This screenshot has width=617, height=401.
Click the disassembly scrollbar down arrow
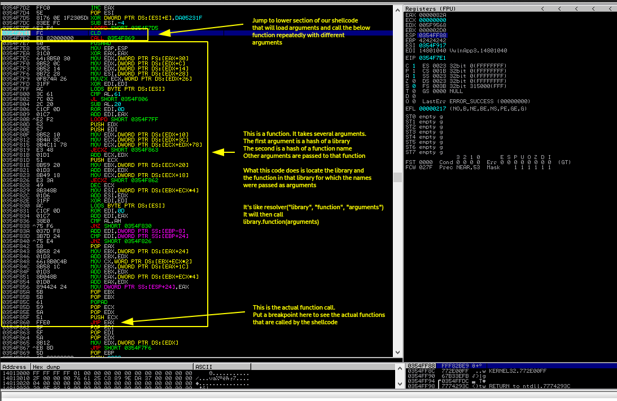coord(398,352)
